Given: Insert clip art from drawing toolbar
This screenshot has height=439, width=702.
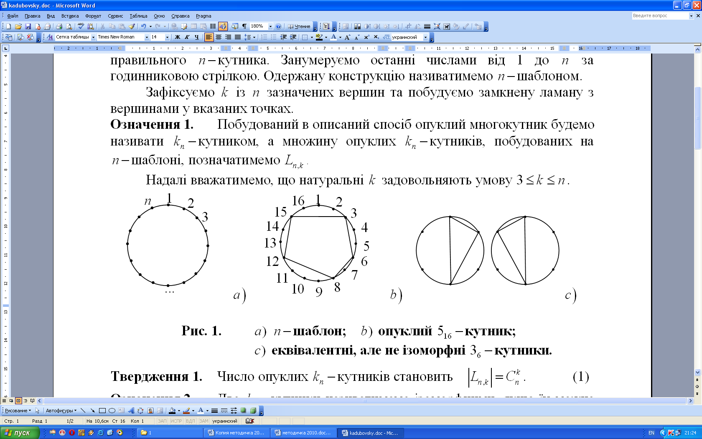Looking at the screenshot, I should pyautogui.click(x=150, y=411).
